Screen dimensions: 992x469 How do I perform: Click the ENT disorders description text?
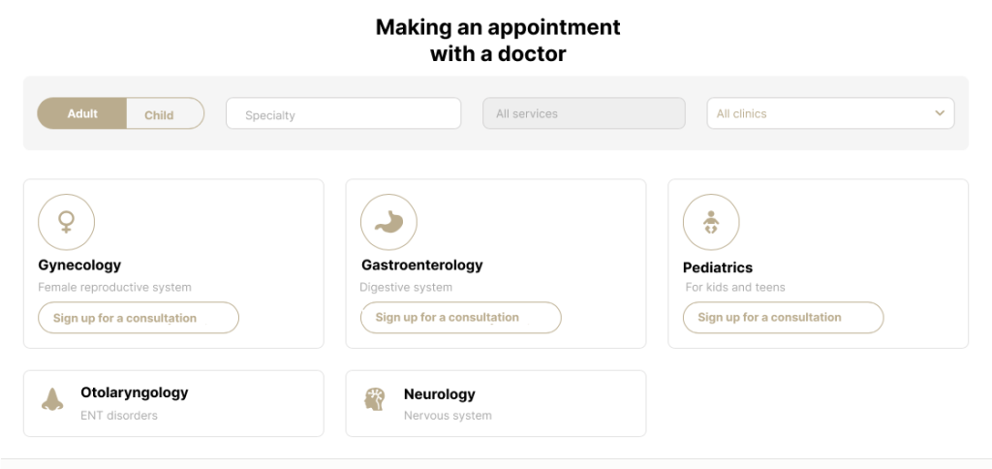119,416
